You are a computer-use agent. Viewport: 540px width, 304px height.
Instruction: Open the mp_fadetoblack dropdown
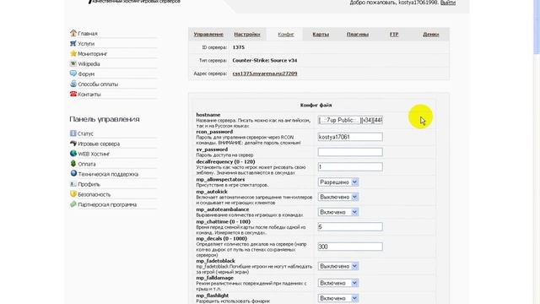tap(338, 266)
